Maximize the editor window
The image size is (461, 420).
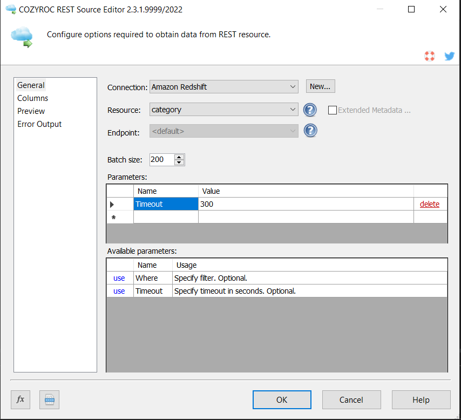click(411, 9)
